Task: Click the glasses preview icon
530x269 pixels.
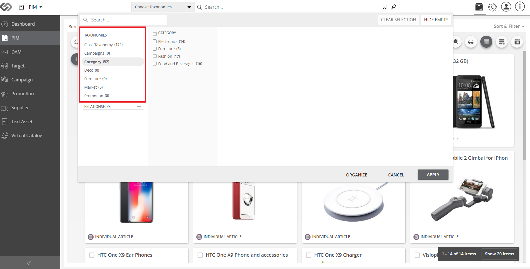Action: 471,42
